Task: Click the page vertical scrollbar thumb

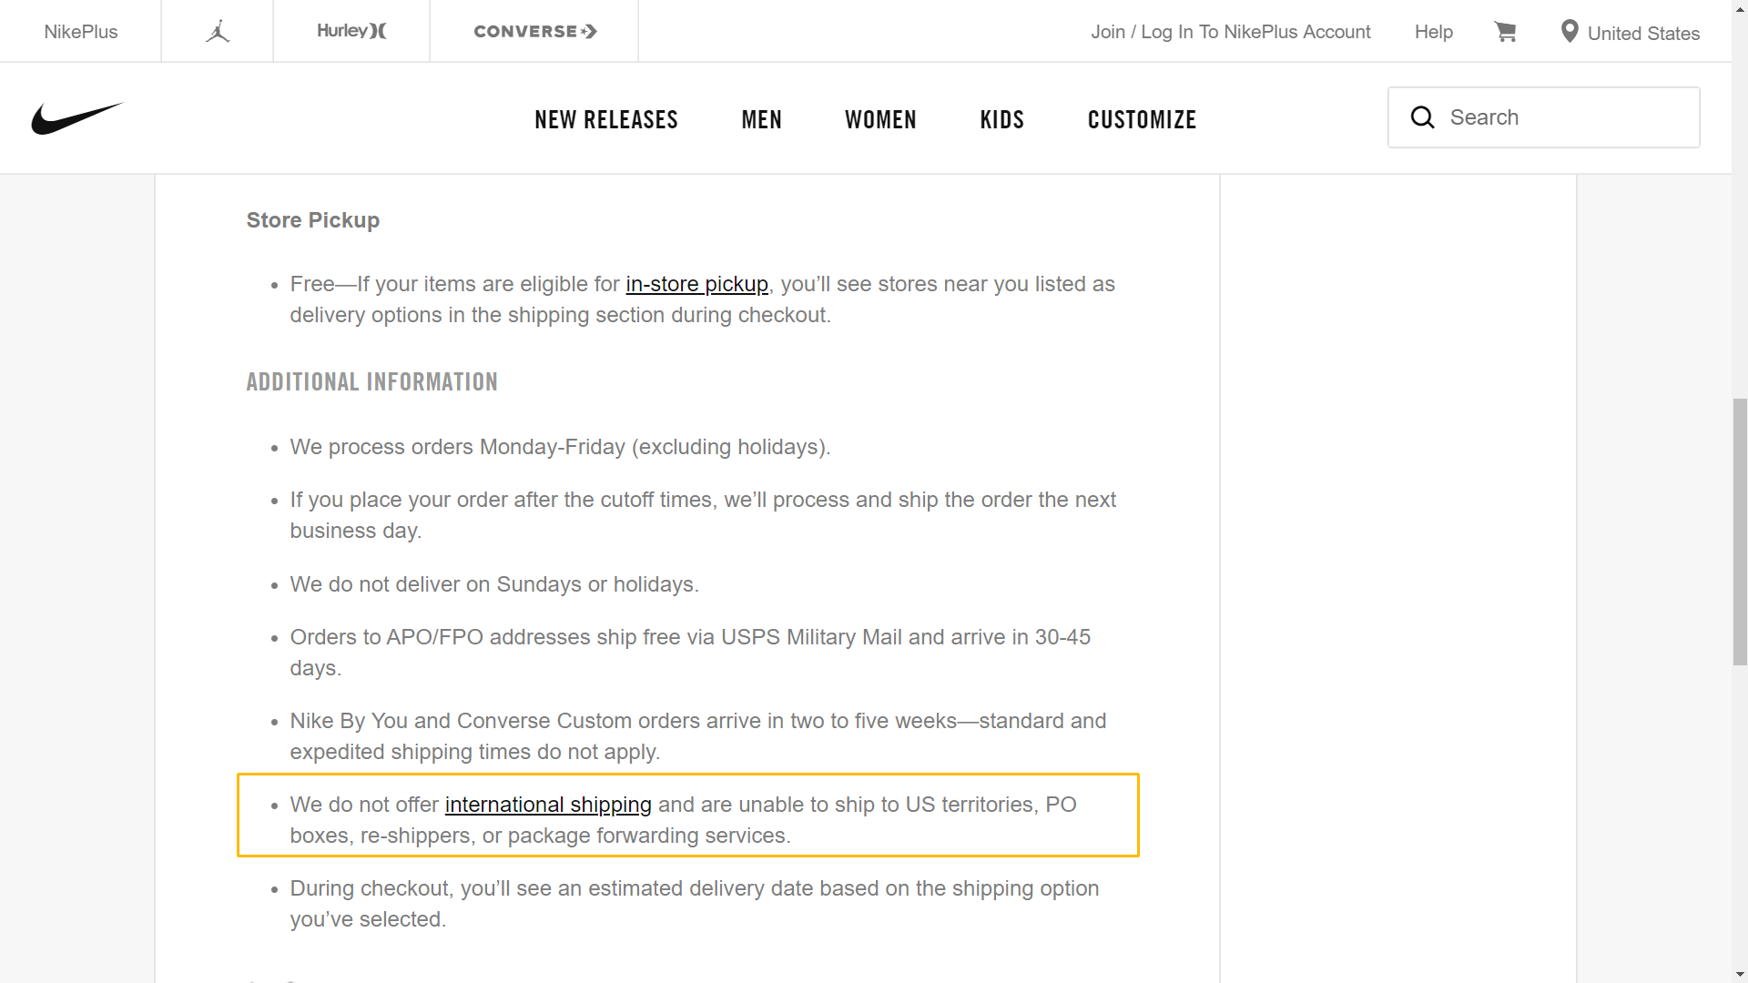Action: 1740,532
